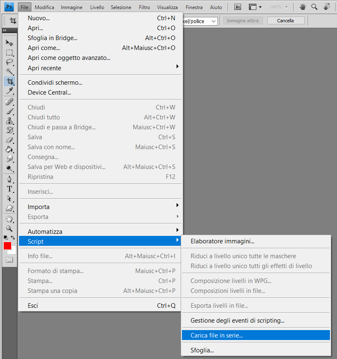Launch Bridge with the Br icon

[x=238, y=7]
